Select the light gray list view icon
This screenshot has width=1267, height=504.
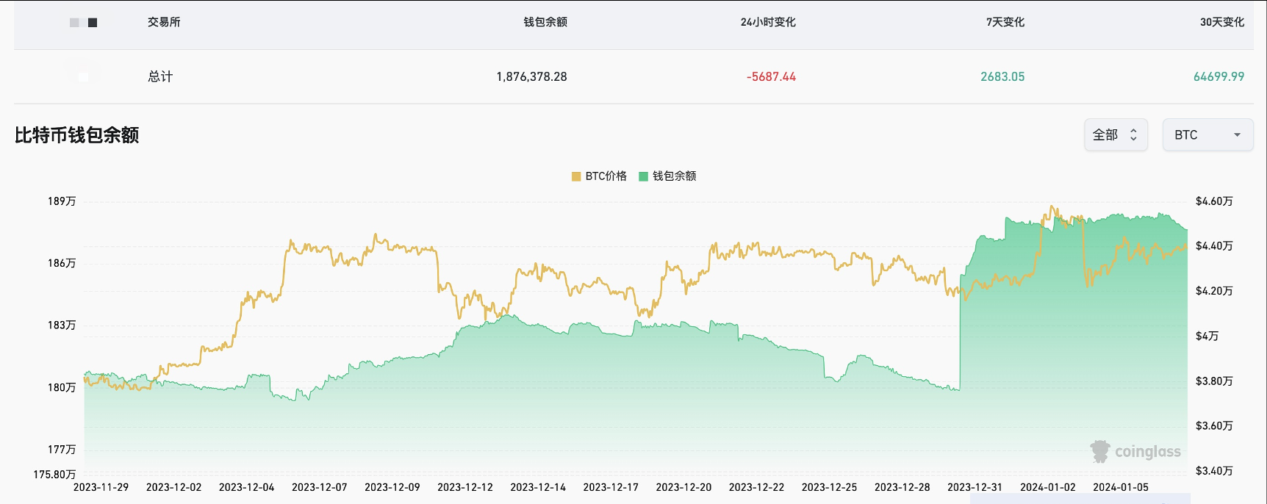point(74,23)
